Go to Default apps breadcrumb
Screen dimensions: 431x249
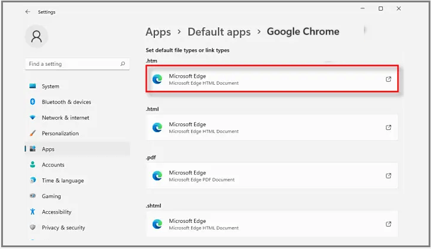pyautogui.click(x=219, y=32)
